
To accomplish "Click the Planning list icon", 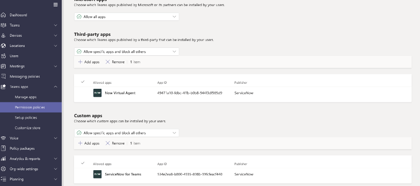I will point(3,179).
